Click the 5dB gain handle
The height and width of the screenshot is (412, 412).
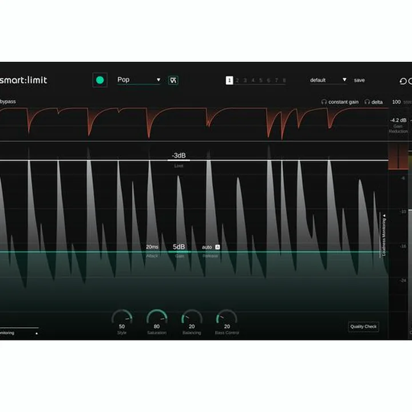pos(179,247)
